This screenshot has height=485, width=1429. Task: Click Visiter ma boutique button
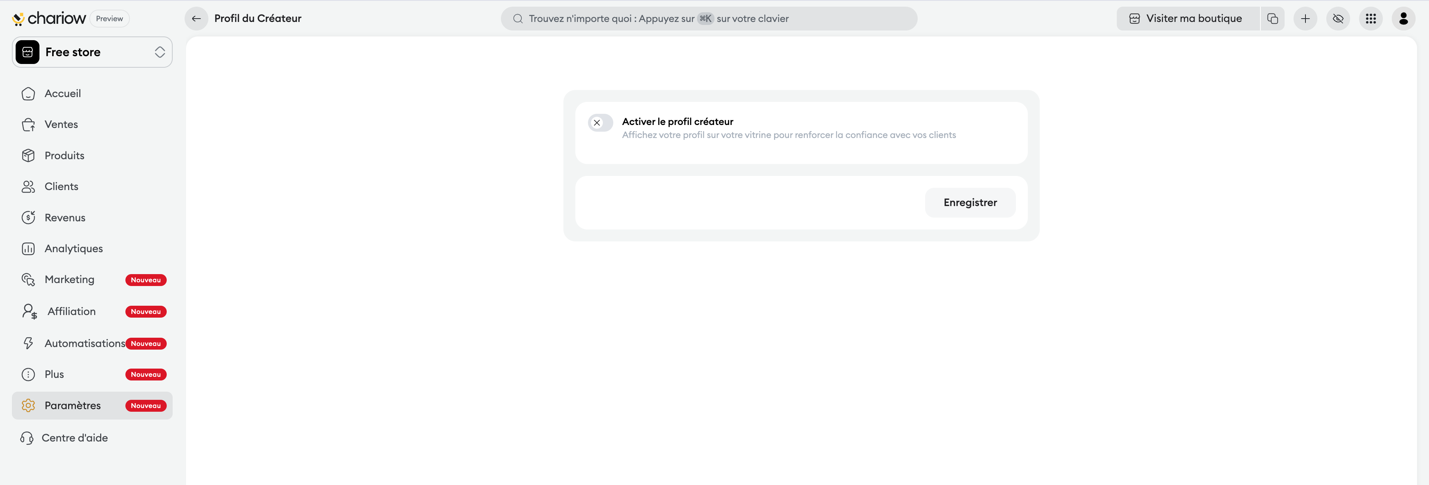click(1187, 18)
